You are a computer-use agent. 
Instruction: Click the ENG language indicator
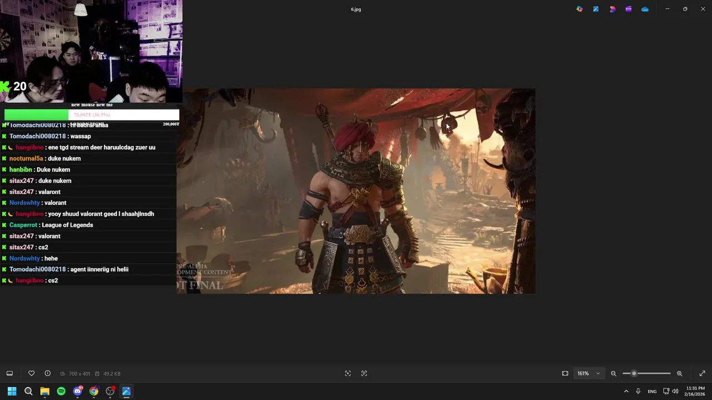pos(652,391)
